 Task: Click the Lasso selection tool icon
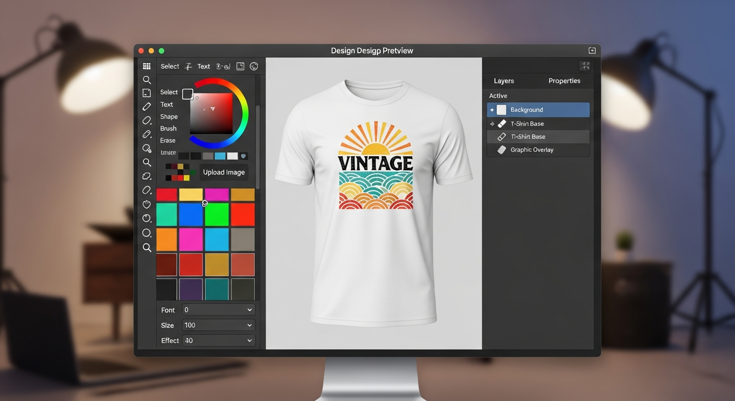click(x=147, y=176)
